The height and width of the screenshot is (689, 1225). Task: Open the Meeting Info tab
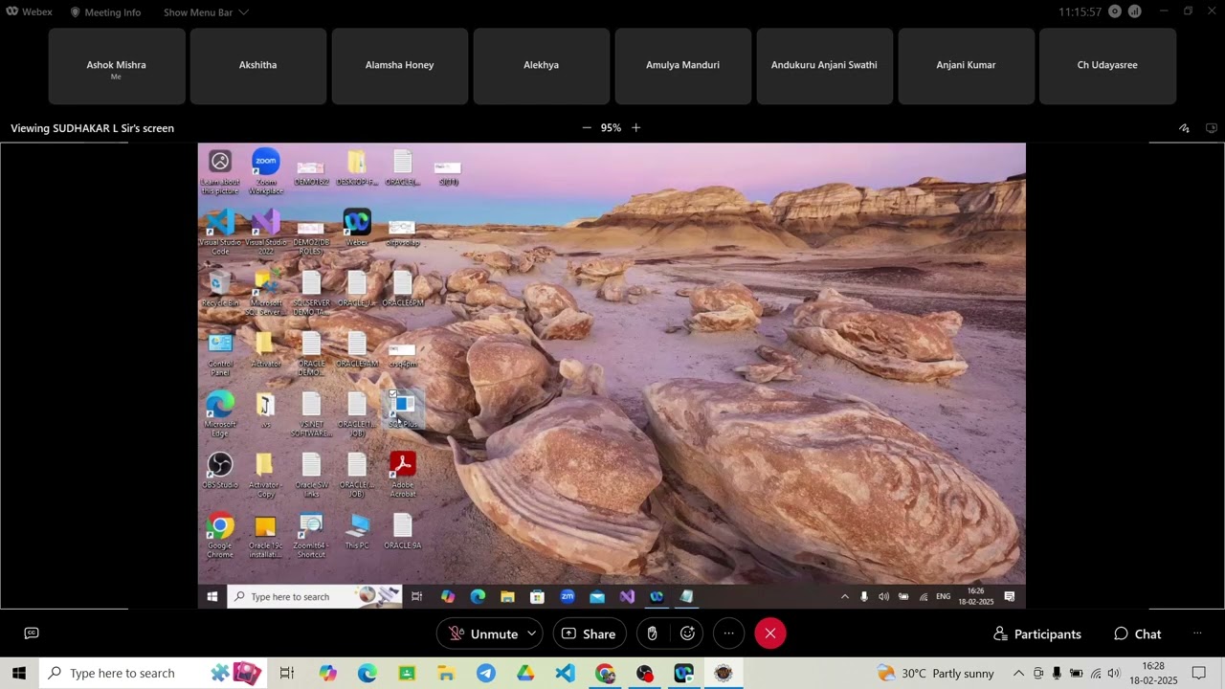click(105, 12)
